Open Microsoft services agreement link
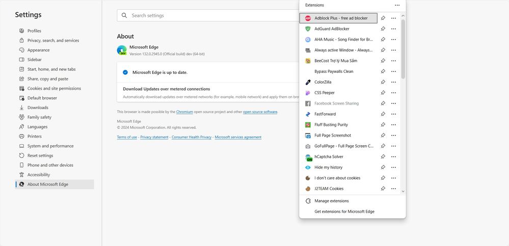Viewport: 509px width, 246px height. click(x=238, y=138)
